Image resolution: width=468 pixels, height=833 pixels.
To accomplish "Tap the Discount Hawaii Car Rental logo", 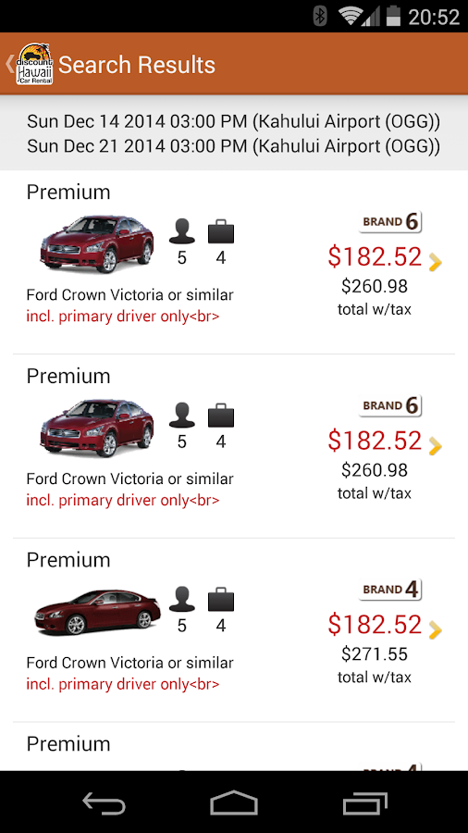I will 34,64.
